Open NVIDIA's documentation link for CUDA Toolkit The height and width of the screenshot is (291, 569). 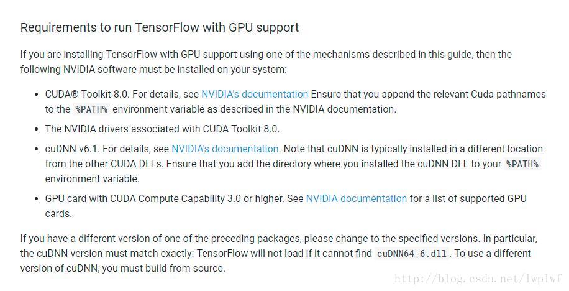click(255, 95)
